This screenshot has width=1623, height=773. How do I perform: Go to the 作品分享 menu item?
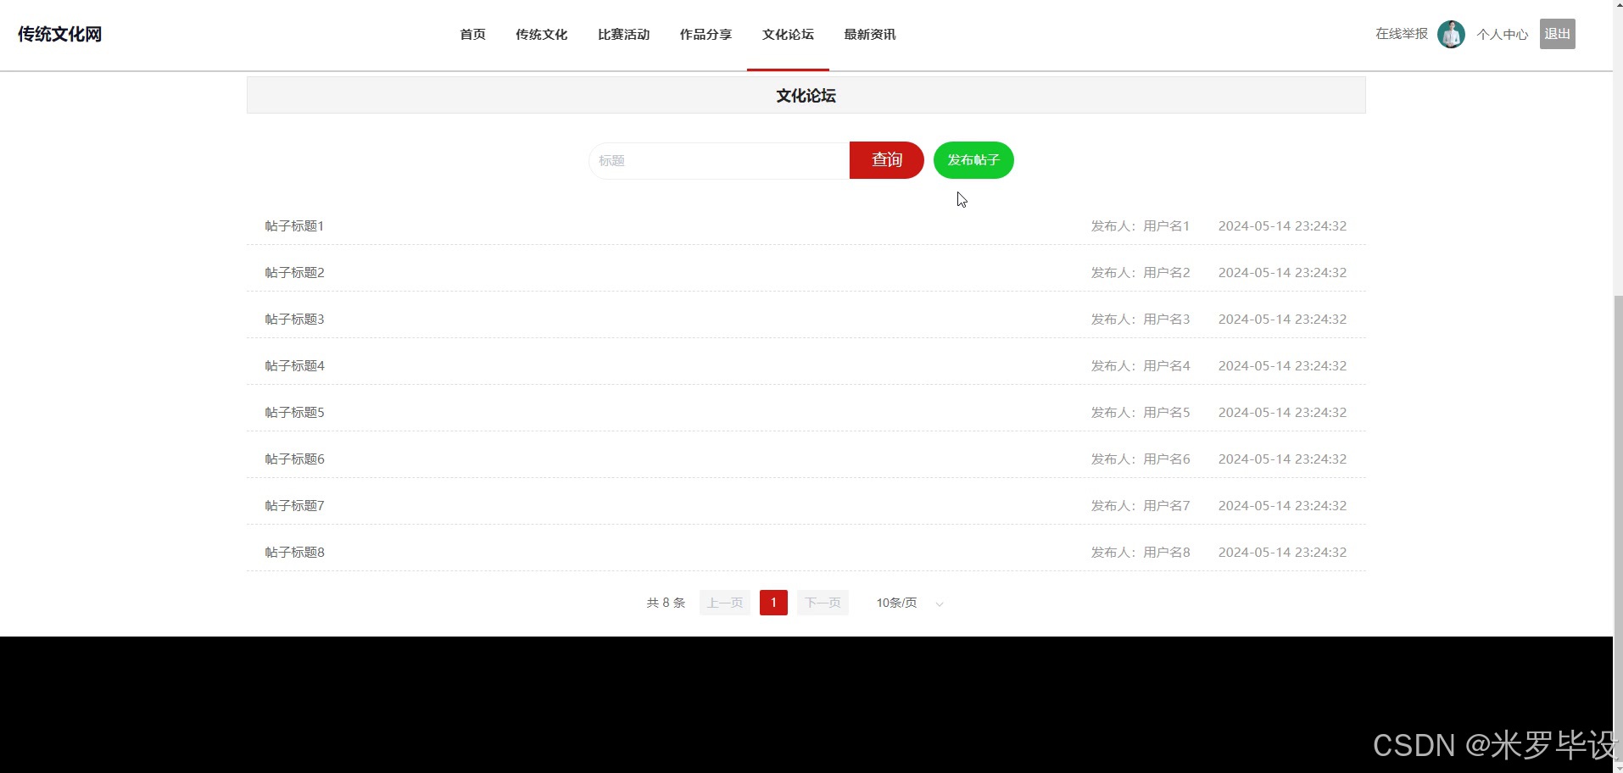pos(705,34)
